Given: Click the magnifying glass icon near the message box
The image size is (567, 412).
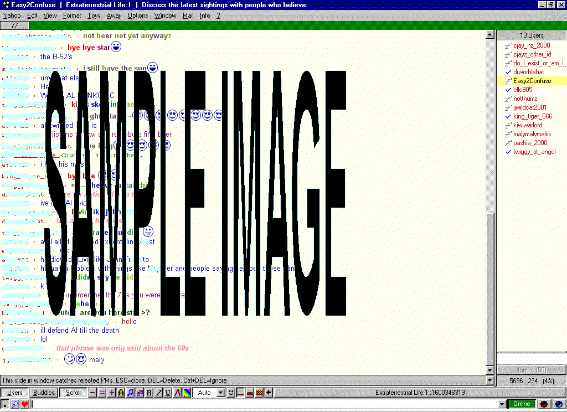Looking at the screenshot, I should click(x=14, y=404).
